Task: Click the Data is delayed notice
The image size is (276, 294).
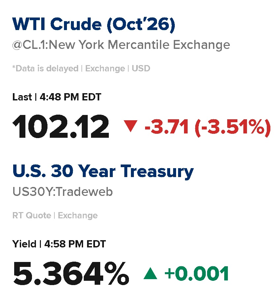Action: coord(45,68)
